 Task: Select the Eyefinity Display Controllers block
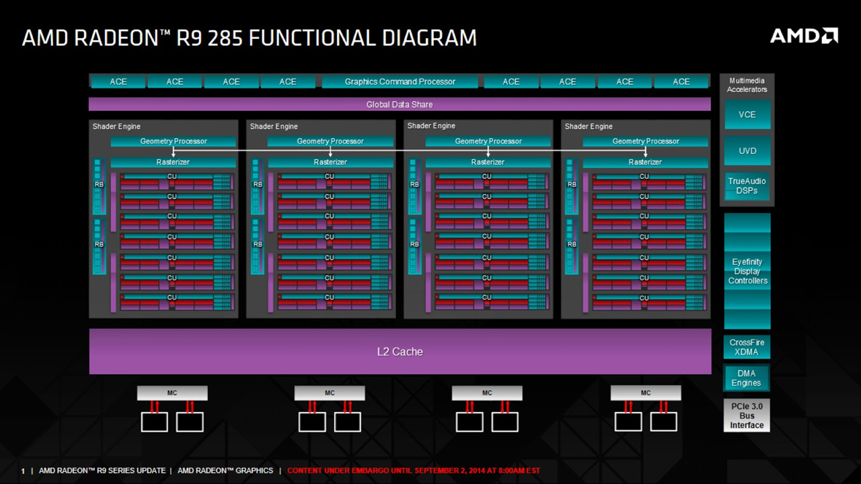tap(747, 272)
